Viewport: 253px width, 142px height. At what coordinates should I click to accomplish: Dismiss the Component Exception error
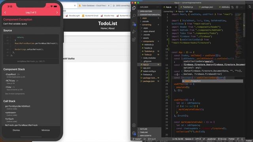click(16, 130)
